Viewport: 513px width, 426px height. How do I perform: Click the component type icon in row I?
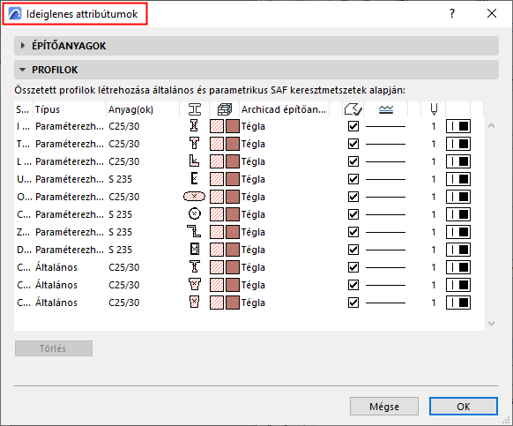tap(458, 126)
